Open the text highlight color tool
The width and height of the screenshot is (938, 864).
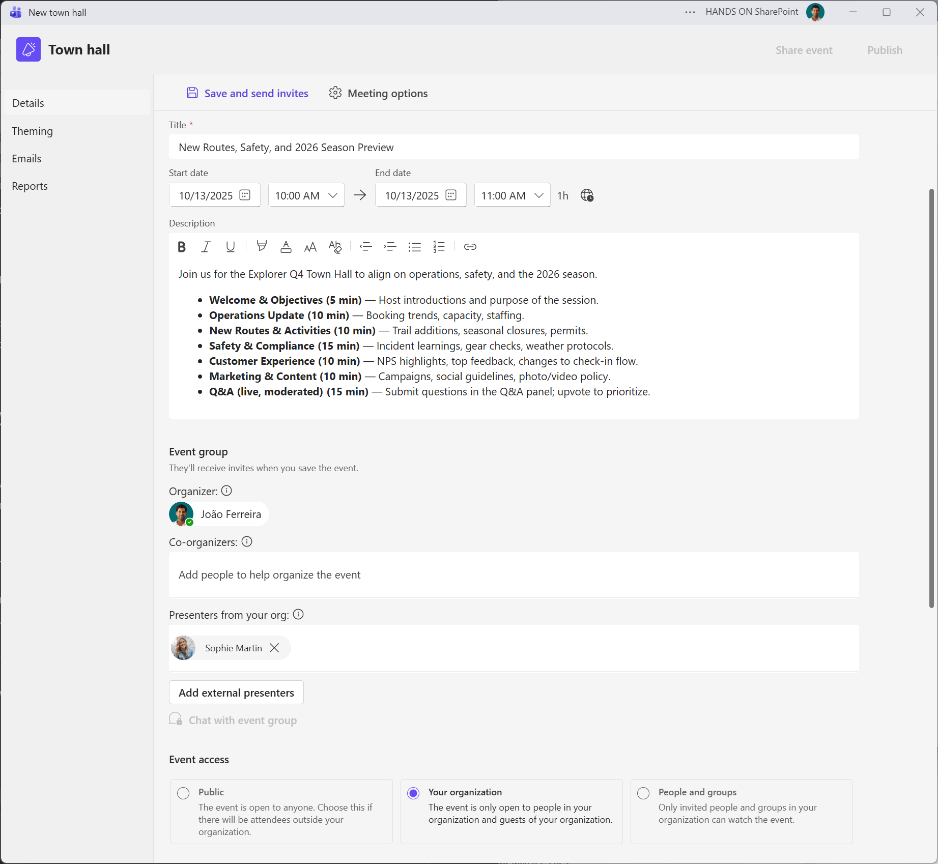[x=262, y=247]
